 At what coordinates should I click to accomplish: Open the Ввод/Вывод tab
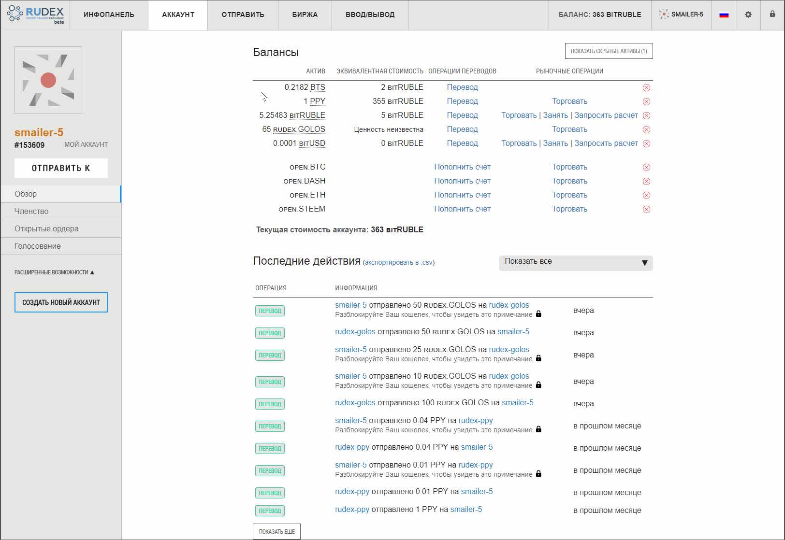coord(370,15)
